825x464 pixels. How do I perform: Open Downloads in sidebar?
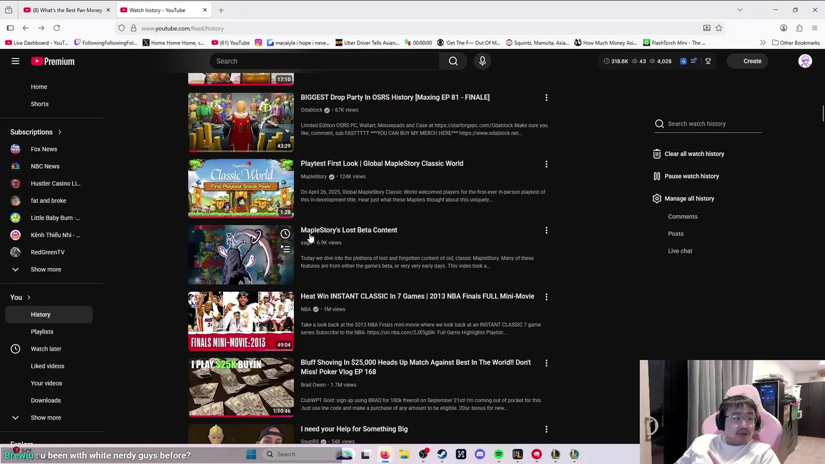[x=46, y=400]
